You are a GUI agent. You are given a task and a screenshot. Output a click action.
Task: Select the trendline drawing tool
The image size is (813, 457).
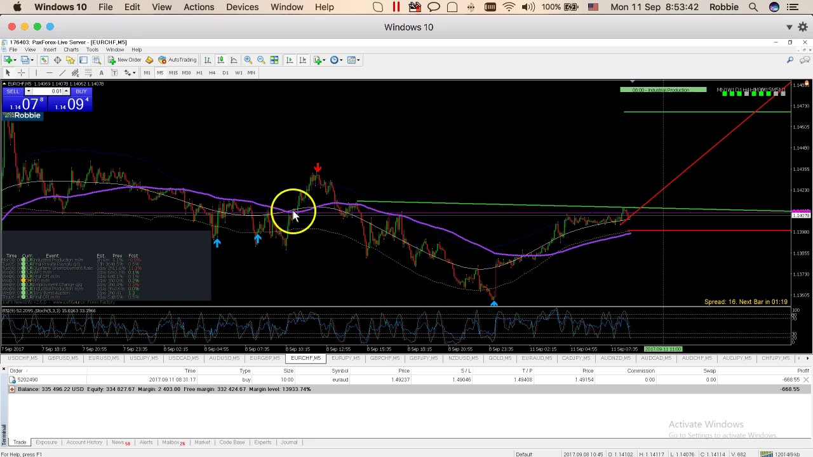pos(62,73)
